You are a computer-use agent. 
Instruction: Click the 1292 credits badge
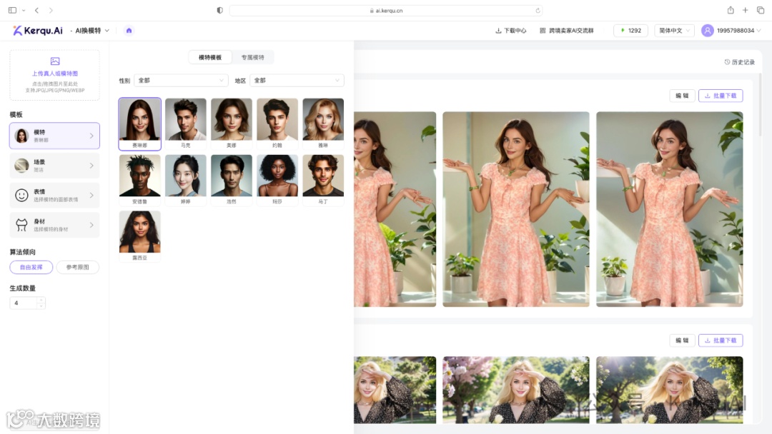[x=630, y=31]
